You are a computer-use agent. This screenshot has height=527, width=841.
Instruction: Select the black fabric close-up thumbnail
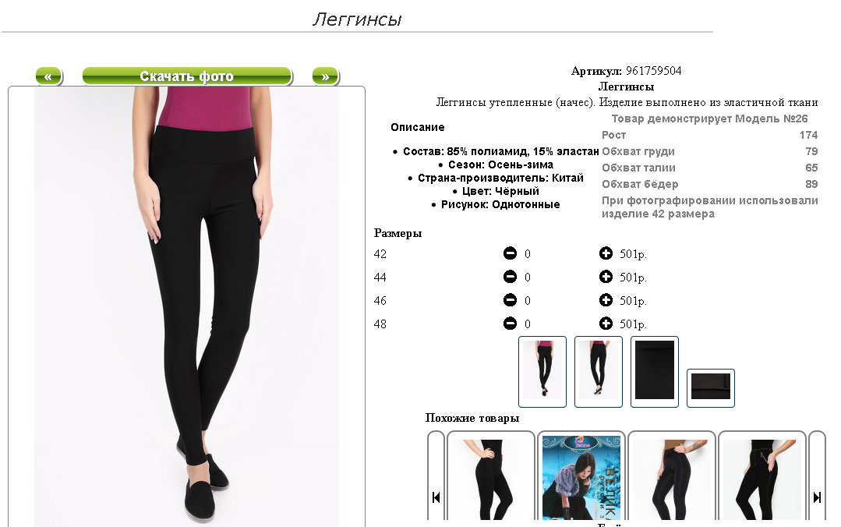pyautogui.click(x=655, y=372)
